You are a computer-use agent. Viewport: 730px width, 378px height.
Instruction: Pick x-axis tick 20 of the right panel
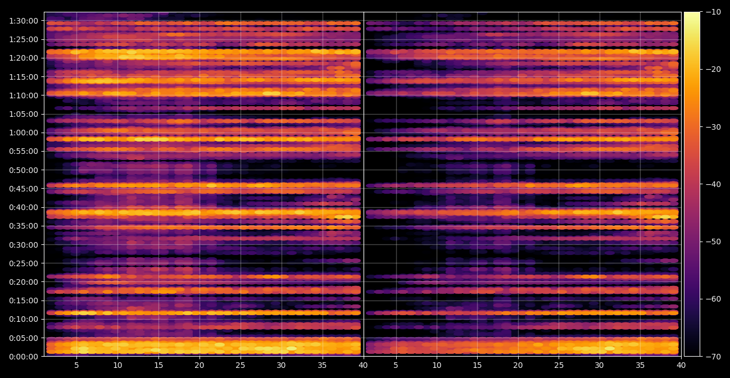click(518, 366)
